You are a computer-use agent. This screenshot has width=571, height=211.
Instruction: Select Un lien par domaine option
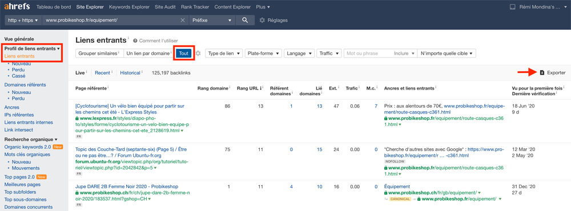(x=148, y=53)
